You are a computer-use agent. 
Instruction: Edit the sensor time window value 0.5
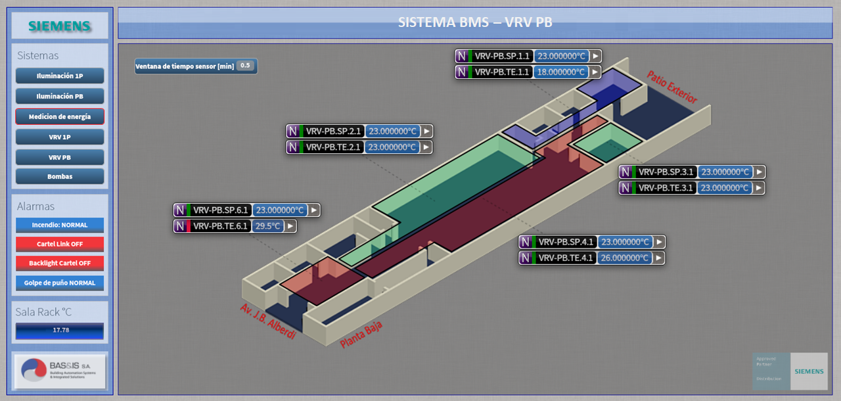245,66
